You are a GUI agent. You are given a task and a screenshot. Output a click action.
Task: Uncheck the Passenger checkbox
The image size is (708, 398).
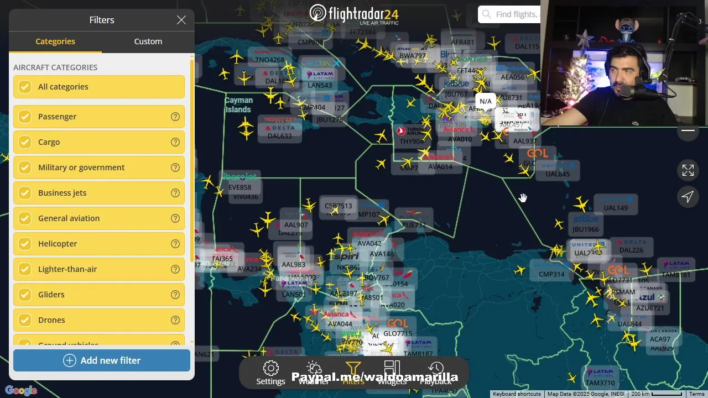(25, 117)
